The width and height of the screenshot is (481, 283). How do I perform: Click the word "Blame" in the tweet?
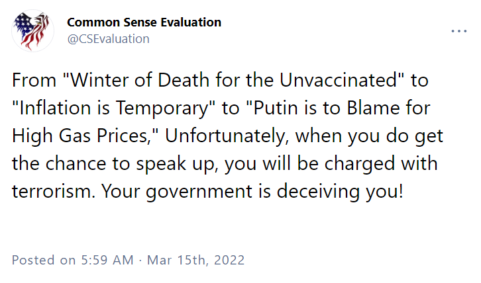coord(373,108)
